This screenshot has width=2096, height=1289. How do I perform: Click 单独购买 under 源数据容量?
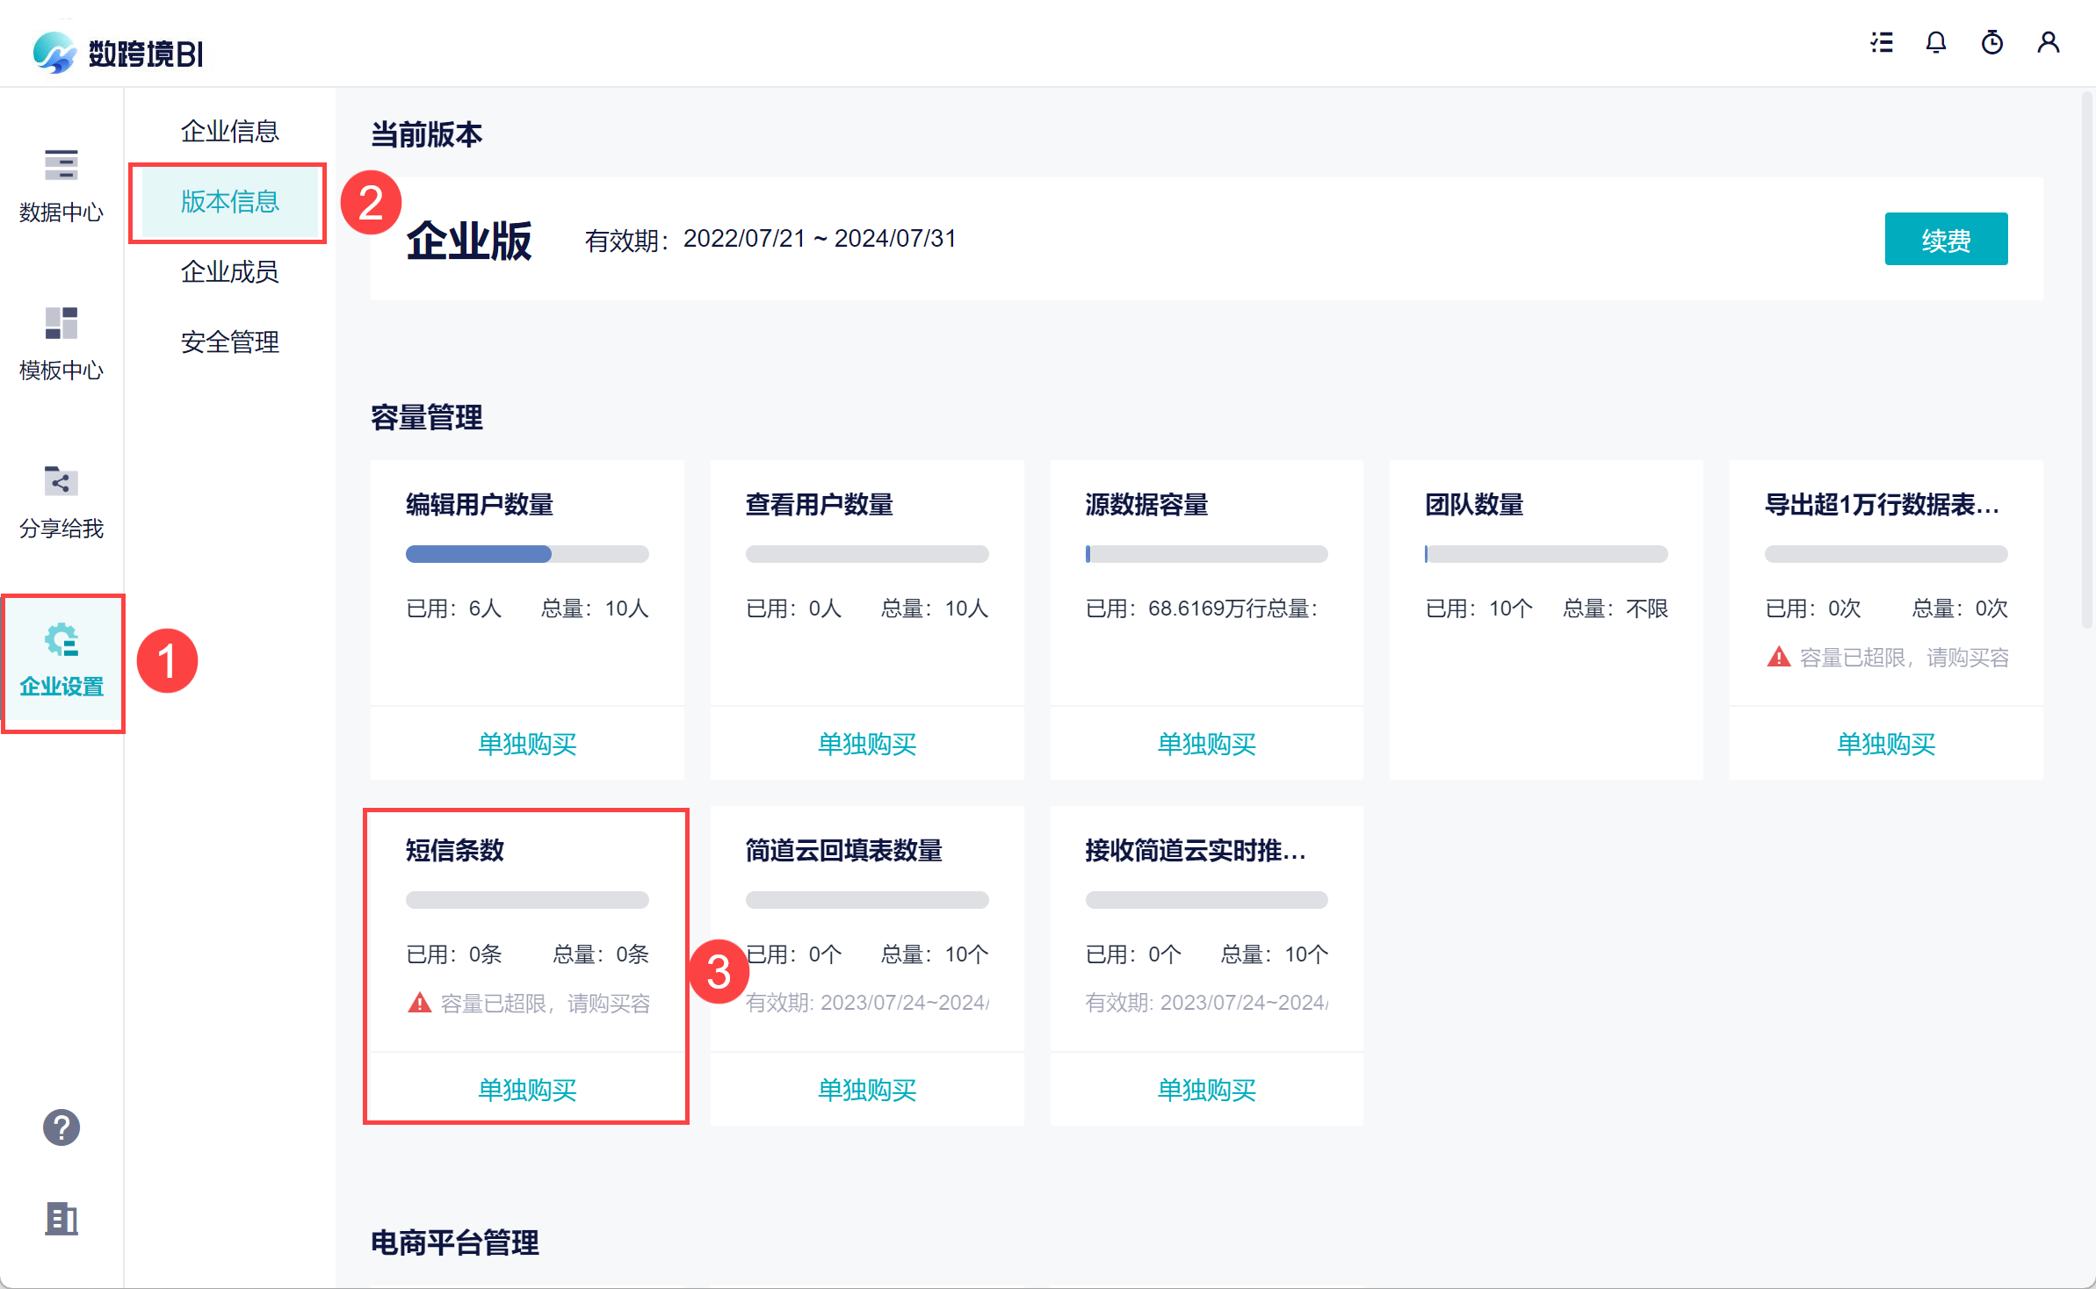pyautogui.click(x=1206, y=744)
